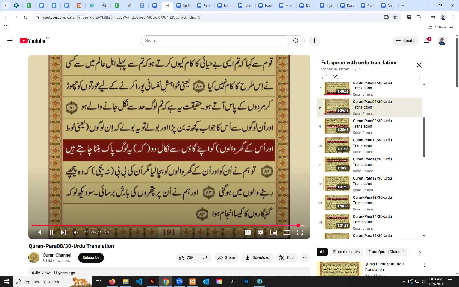Subscribe to Quran Channel

click(x=91, y=258)
